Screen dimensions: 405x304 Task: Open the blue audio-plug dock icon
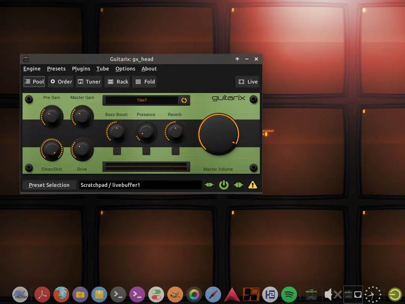coord(213,294)
